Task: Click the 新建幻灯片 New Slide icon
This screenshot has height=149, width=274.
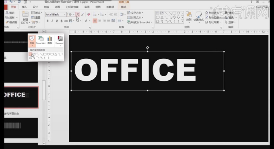Action: (x=25, y=18)
